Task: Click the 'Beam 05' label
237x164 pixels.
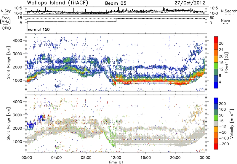Action: pos(116,3)
